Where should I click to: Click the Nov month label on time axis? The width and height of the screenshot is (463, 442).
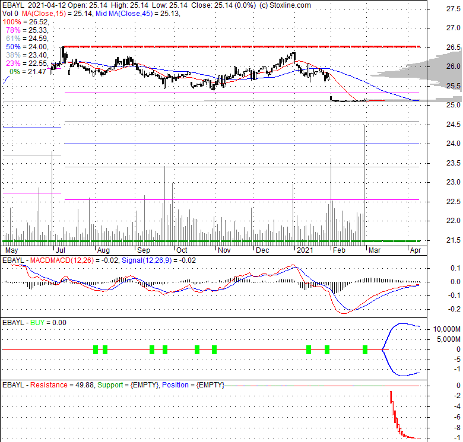click(x=224, y=250)
